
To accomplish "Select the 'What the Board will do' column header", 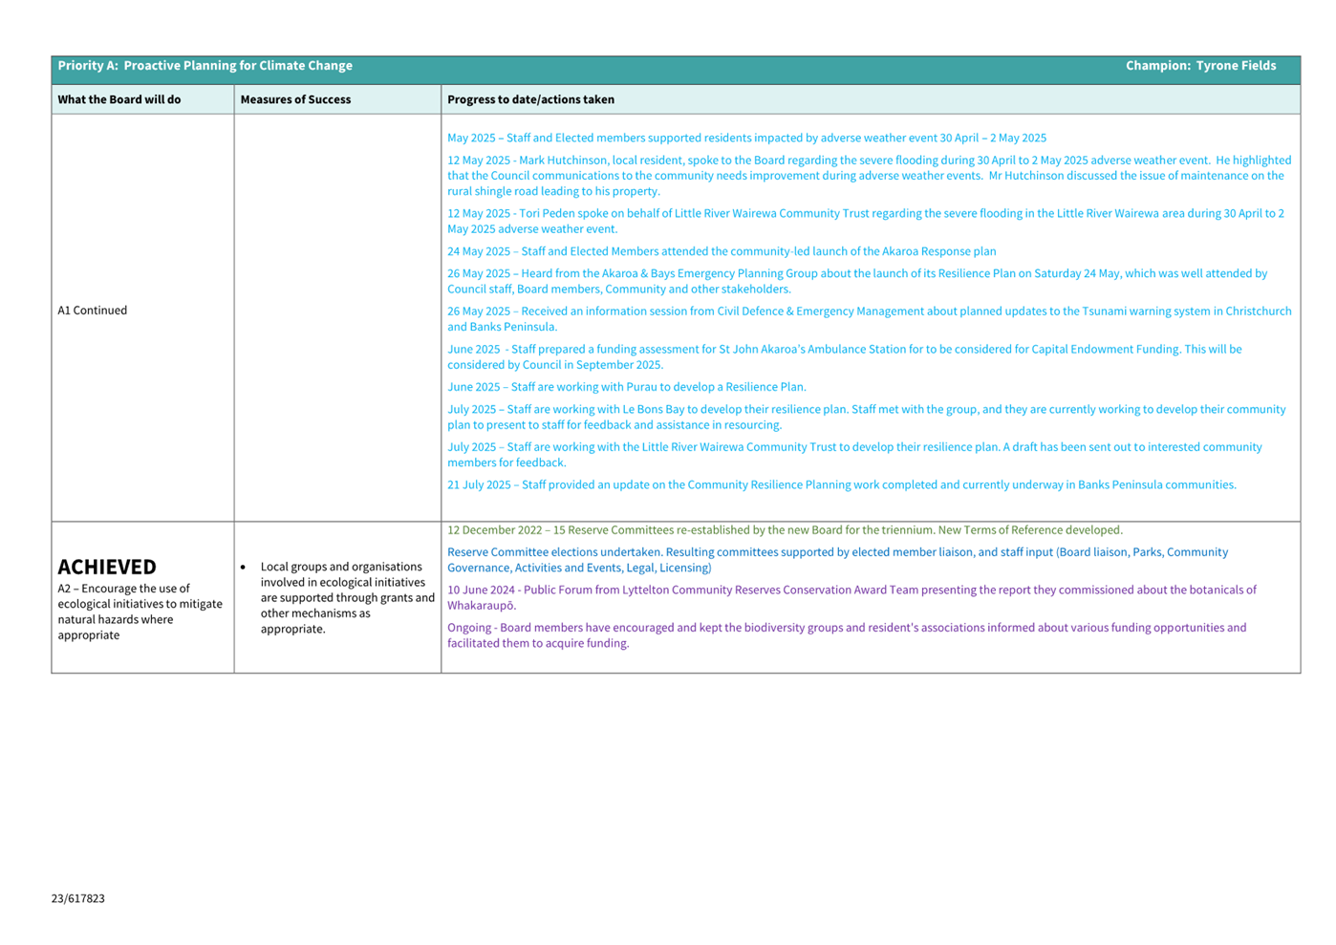I will [119, 99].
